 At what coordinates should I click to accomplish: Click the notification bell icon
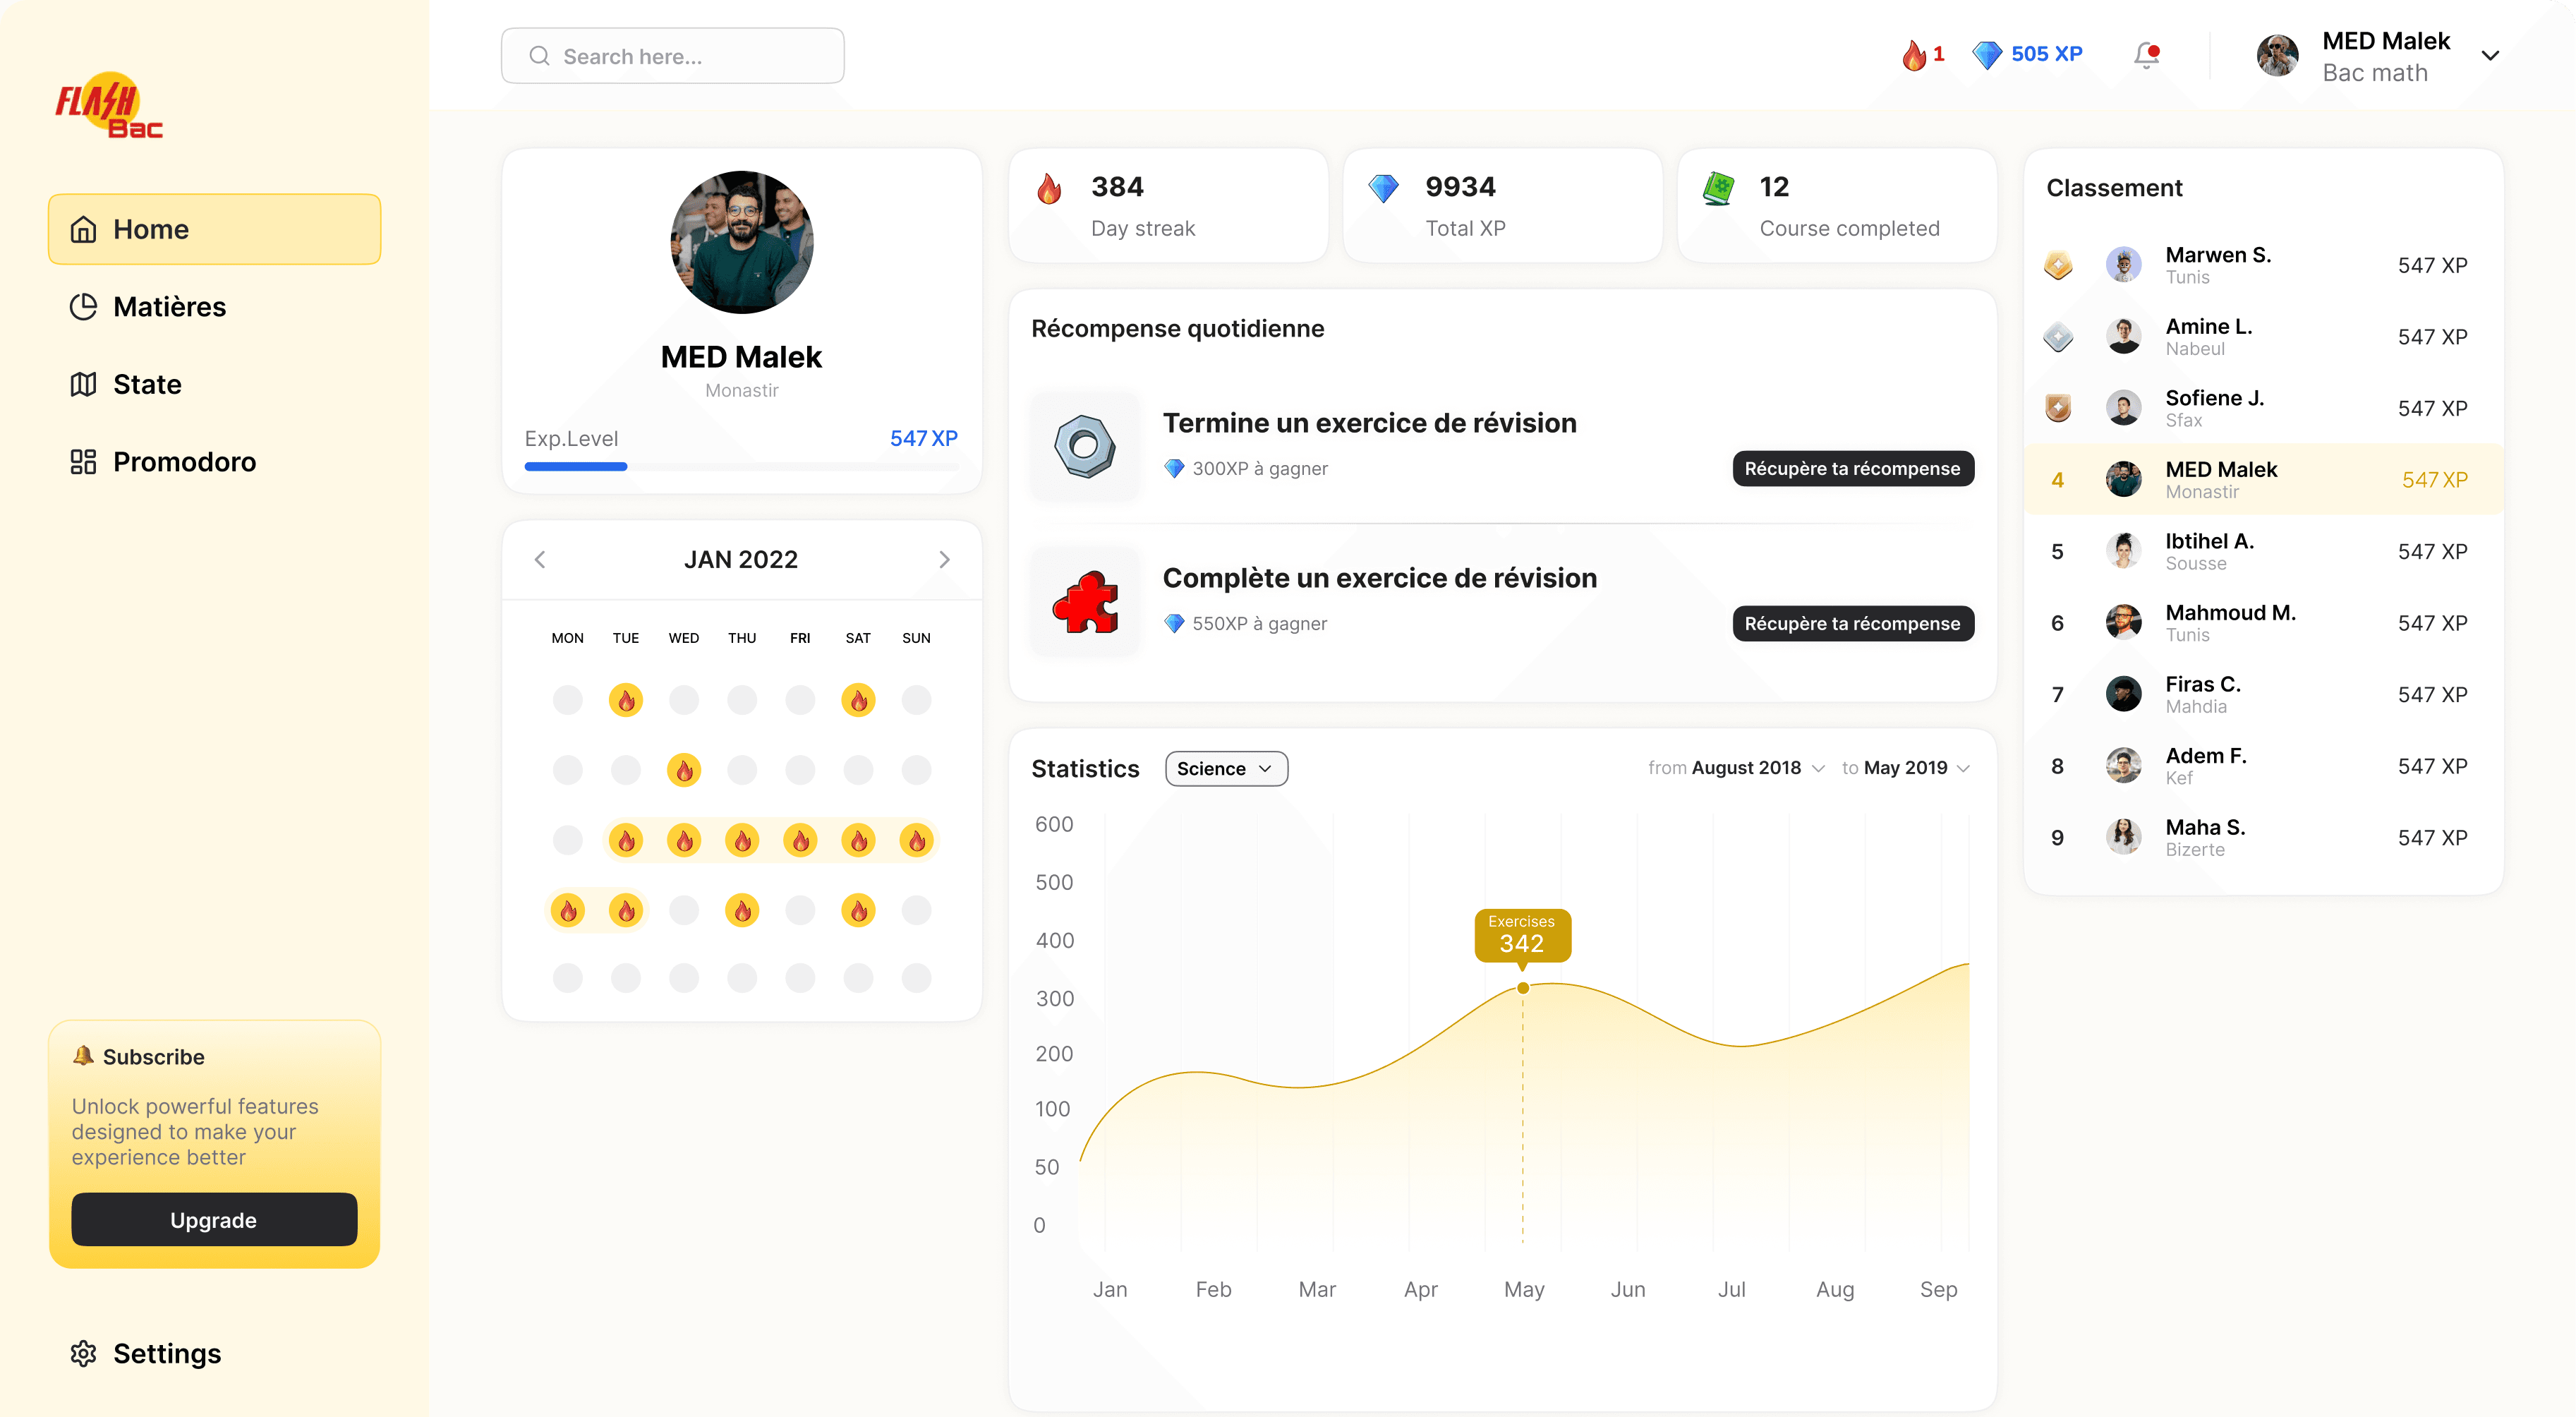click(x=2146, y=55)
